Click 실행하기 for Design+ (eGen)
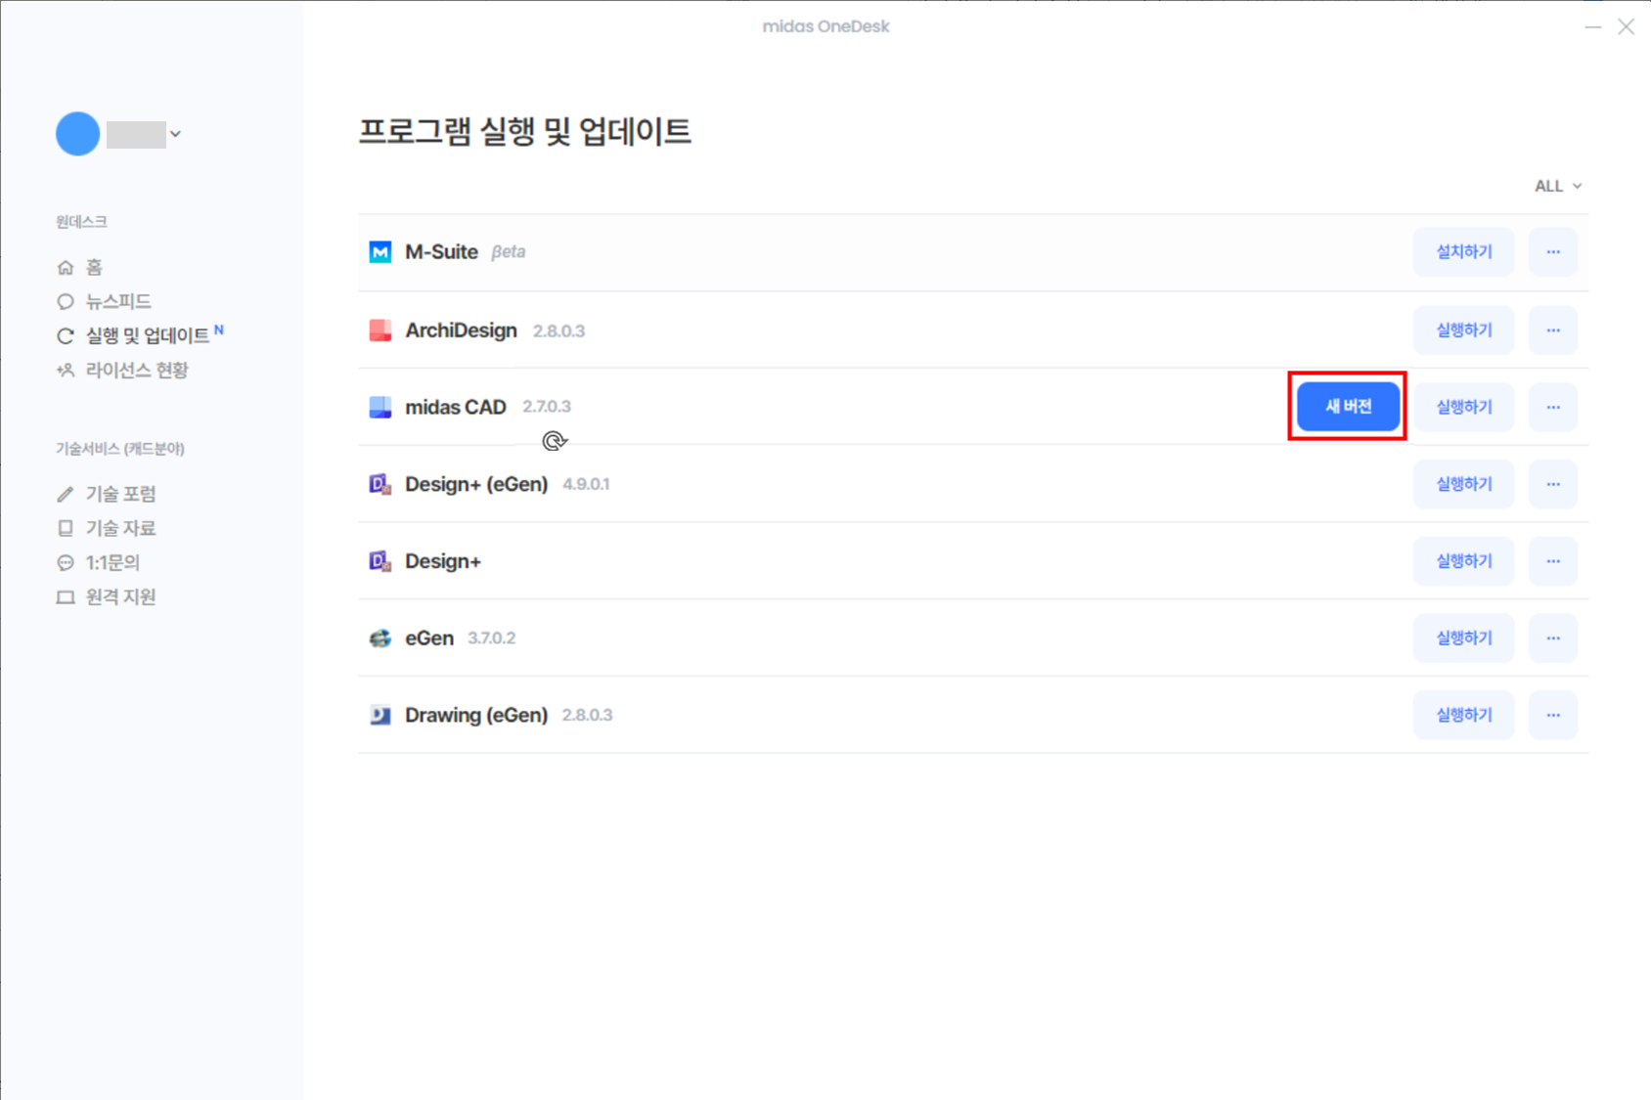 [x=1463, y=484]
